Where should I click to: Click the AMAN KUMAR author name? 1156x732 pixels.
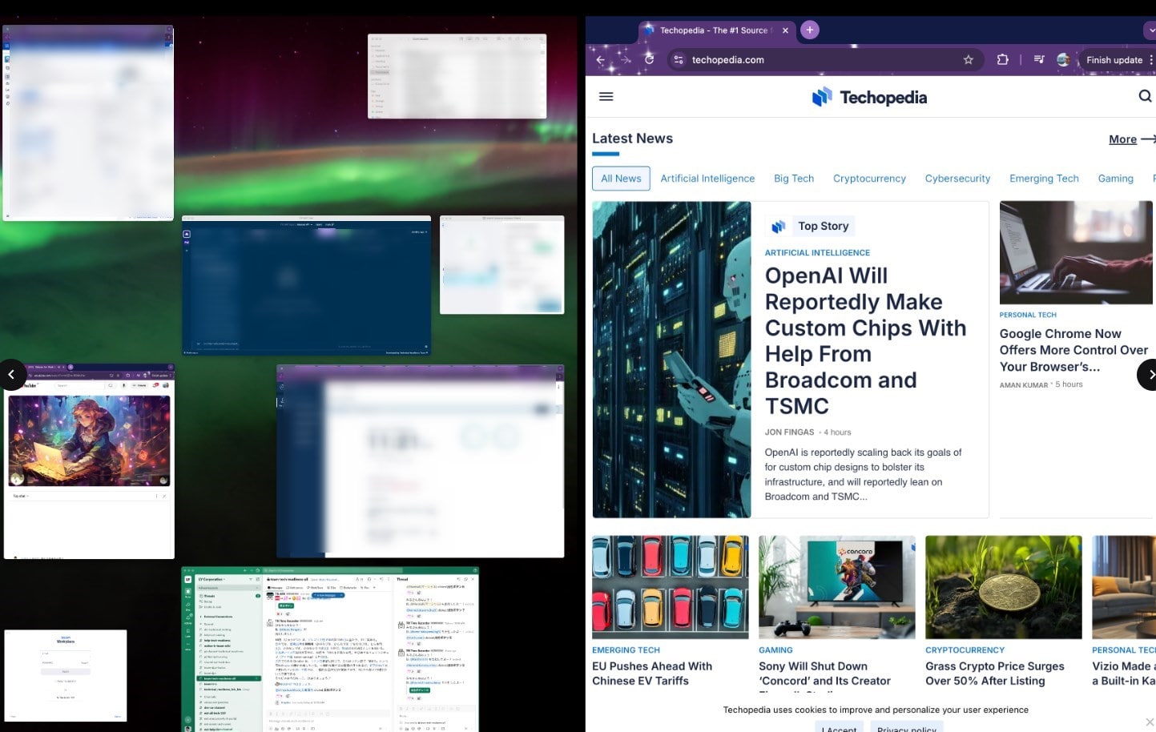coord(1024,385)
